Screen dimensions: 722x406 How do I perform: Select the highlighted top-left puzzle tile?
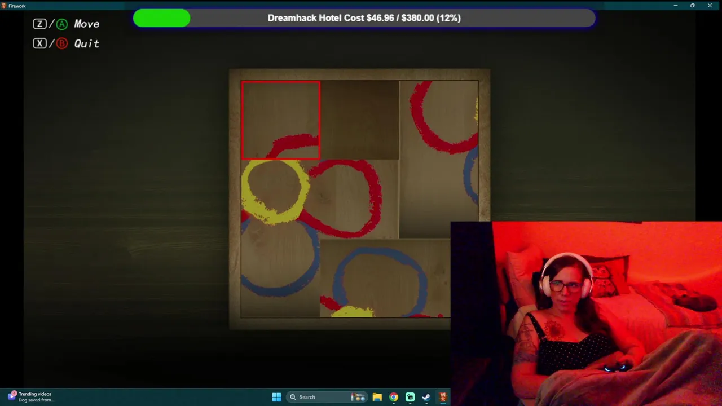(280, 120)
